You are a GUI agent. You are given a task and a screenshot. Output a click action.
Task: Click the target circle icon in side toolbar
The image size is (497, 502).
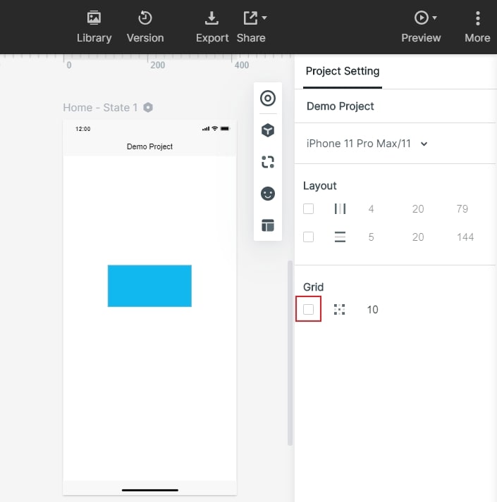(268, 99)
